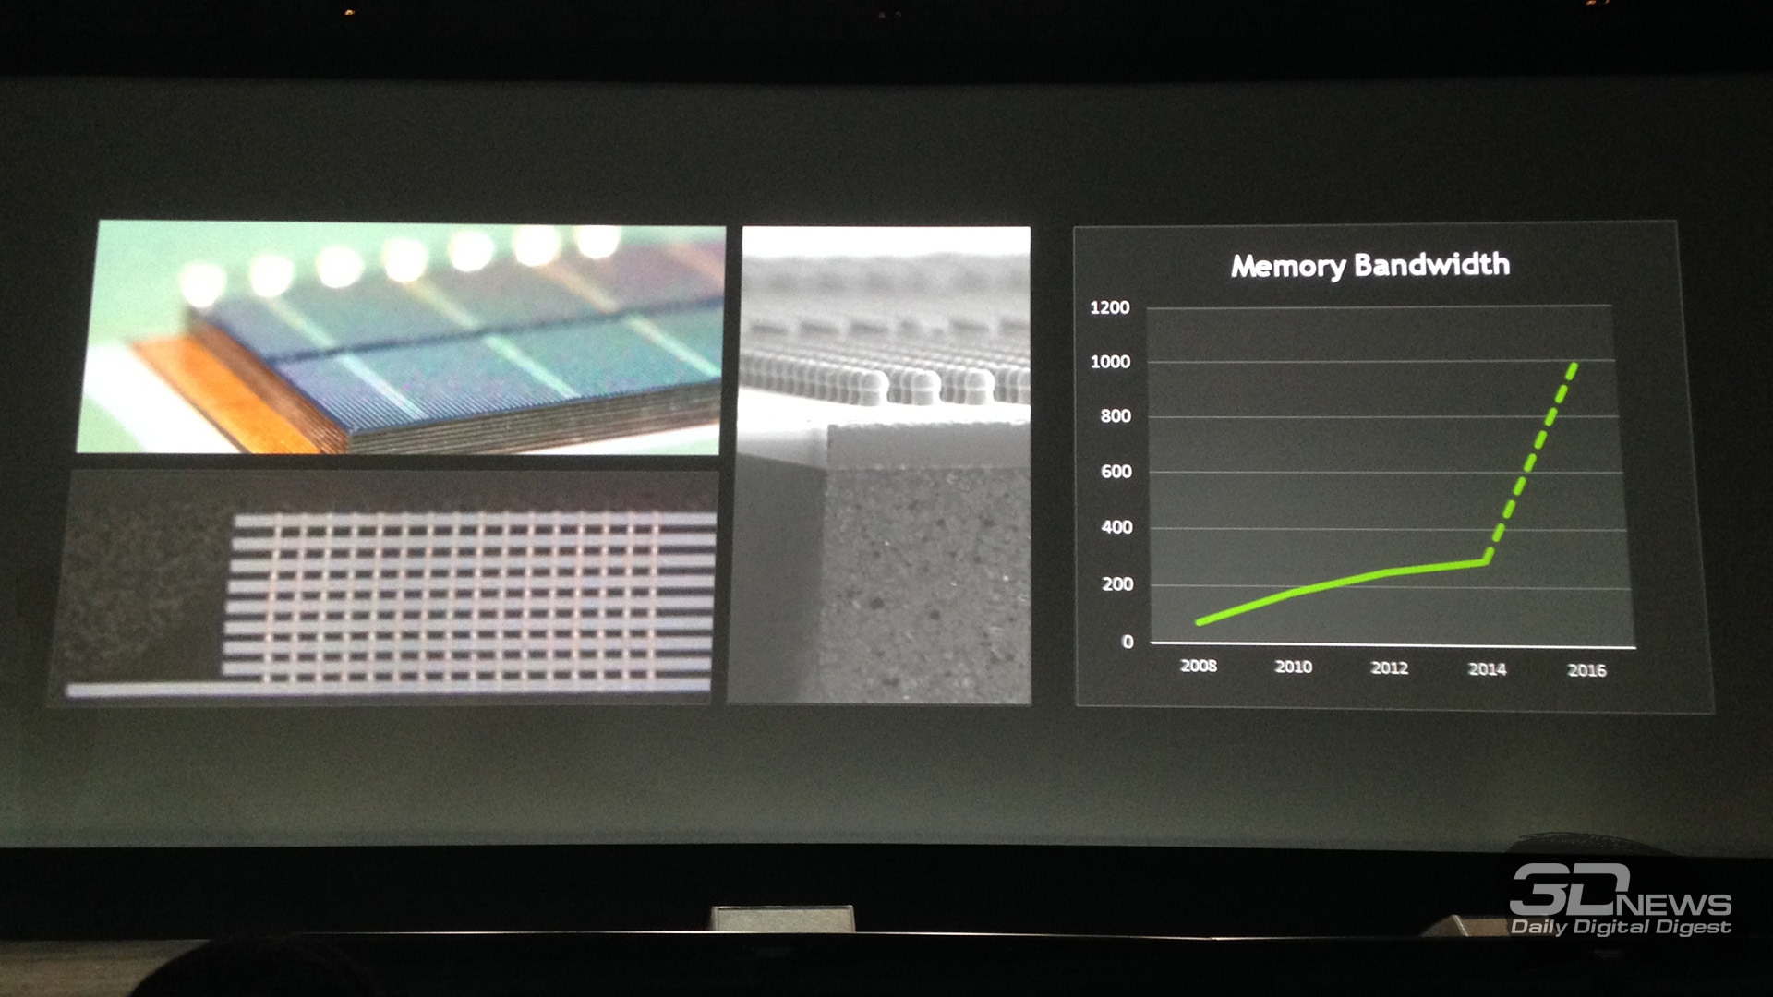The height and width of the screenshot is (997, 1773).
Task: Select the 0 y-axis value
Action: tap(1128, 642)
